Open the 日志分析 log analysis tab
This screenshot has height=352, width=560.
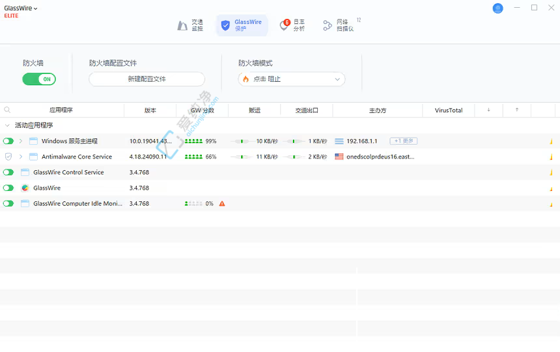click(292, 25)
